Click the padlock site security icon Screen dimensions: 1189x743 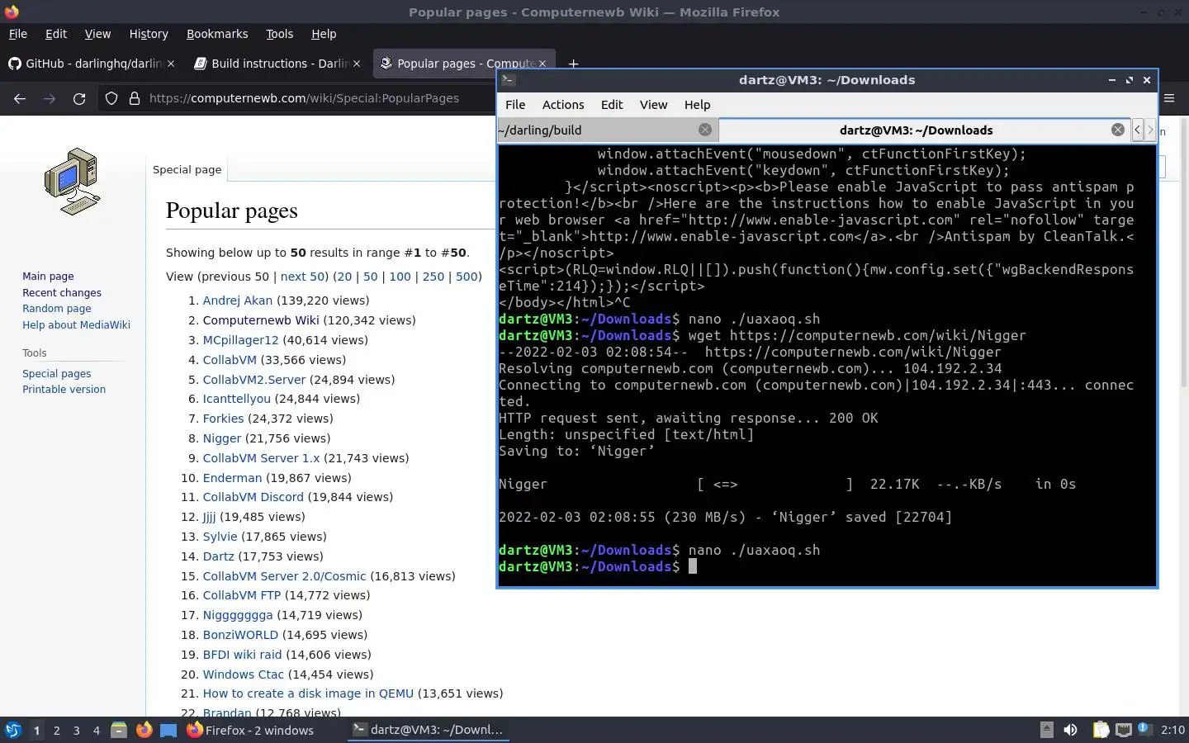[x=135, y=98]
